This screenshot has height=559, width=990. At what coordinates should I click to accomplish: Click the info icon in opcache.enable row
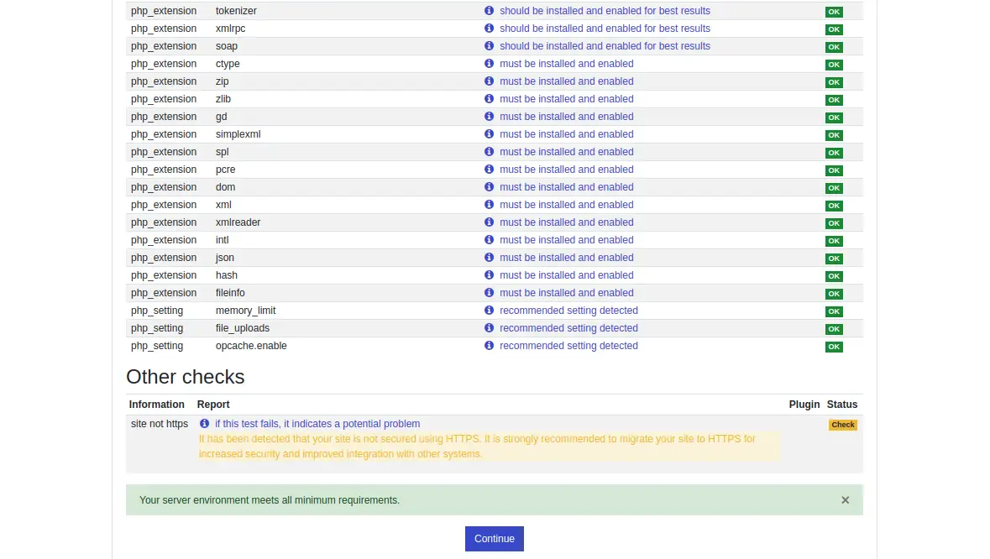(489, 347)
